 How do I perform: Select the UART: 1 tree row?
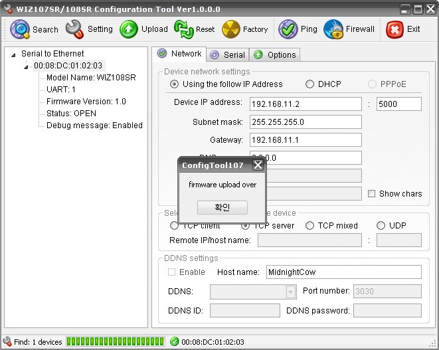[x=60, y=89]
